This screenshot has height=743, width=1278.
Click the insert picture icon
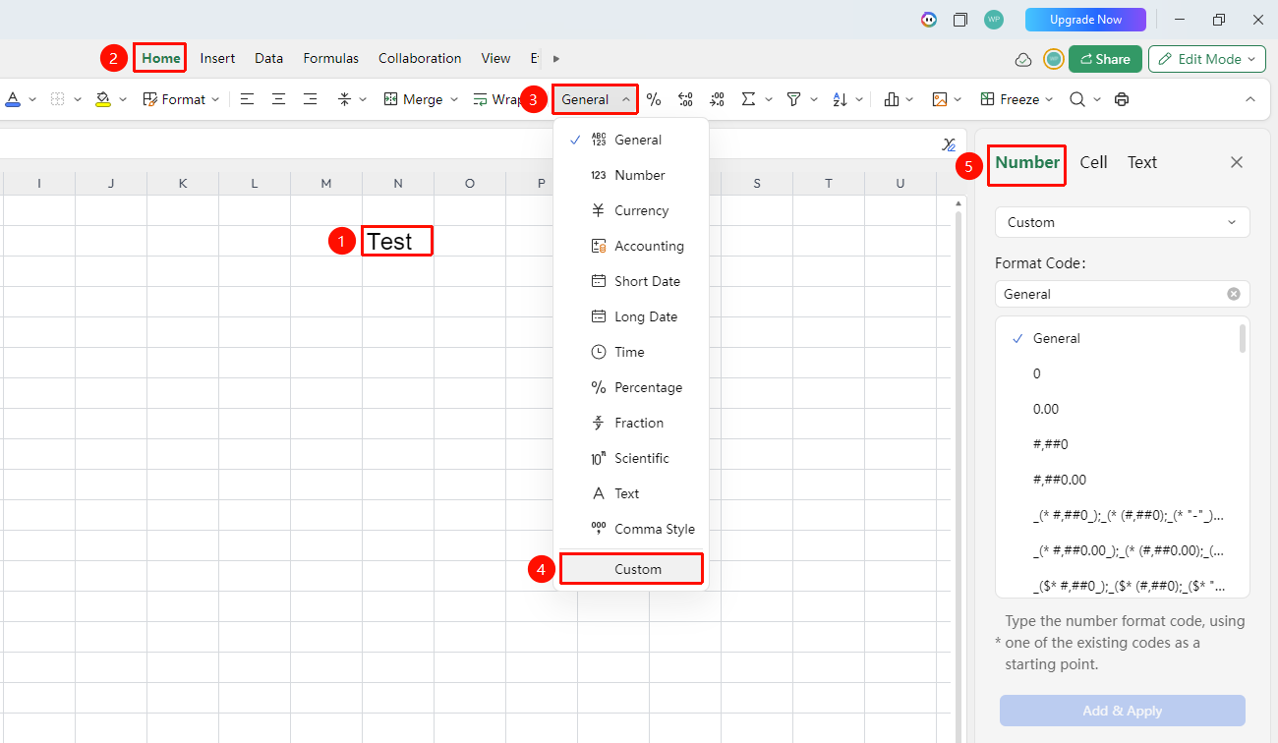940,99
